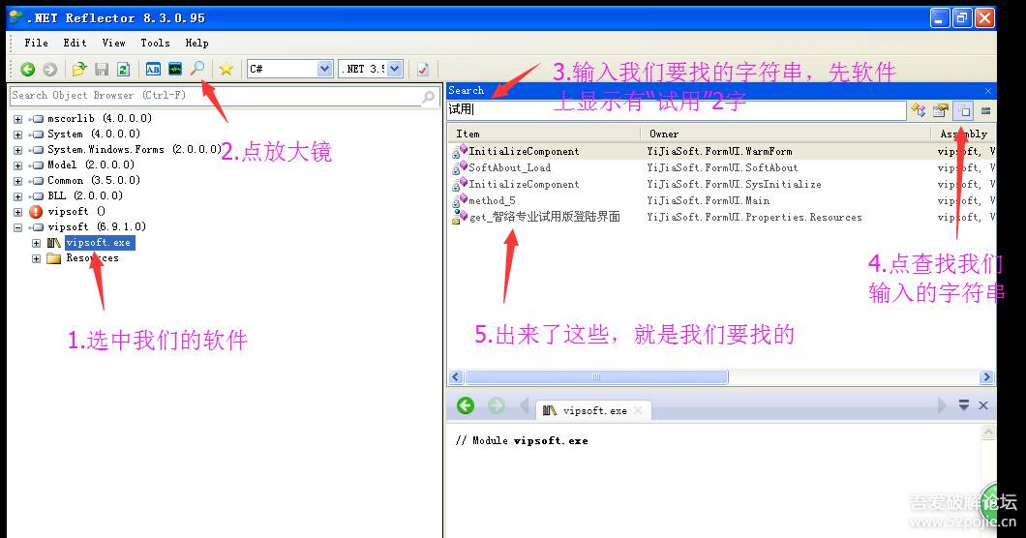Viewport: 1026px width, 538px height.
Task: Click the Save floppy disk icon
Action: click(102, 69)
